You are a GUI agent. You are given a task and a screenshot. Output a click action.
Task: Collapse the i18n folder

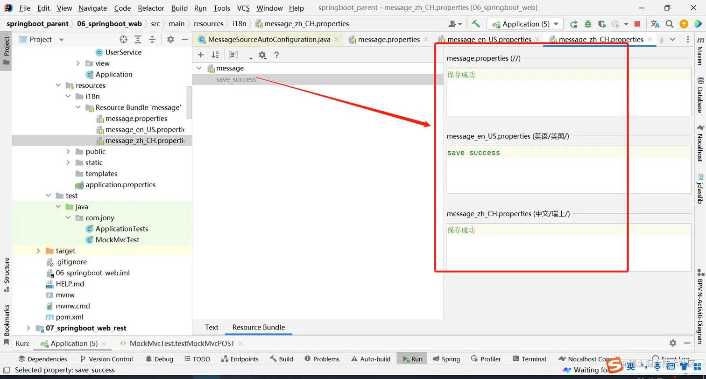(68, 96)
